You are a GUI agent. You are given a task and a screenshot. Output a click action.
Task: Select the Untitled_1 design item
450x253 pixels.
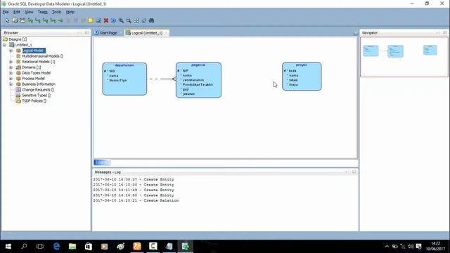pos(23,45)
